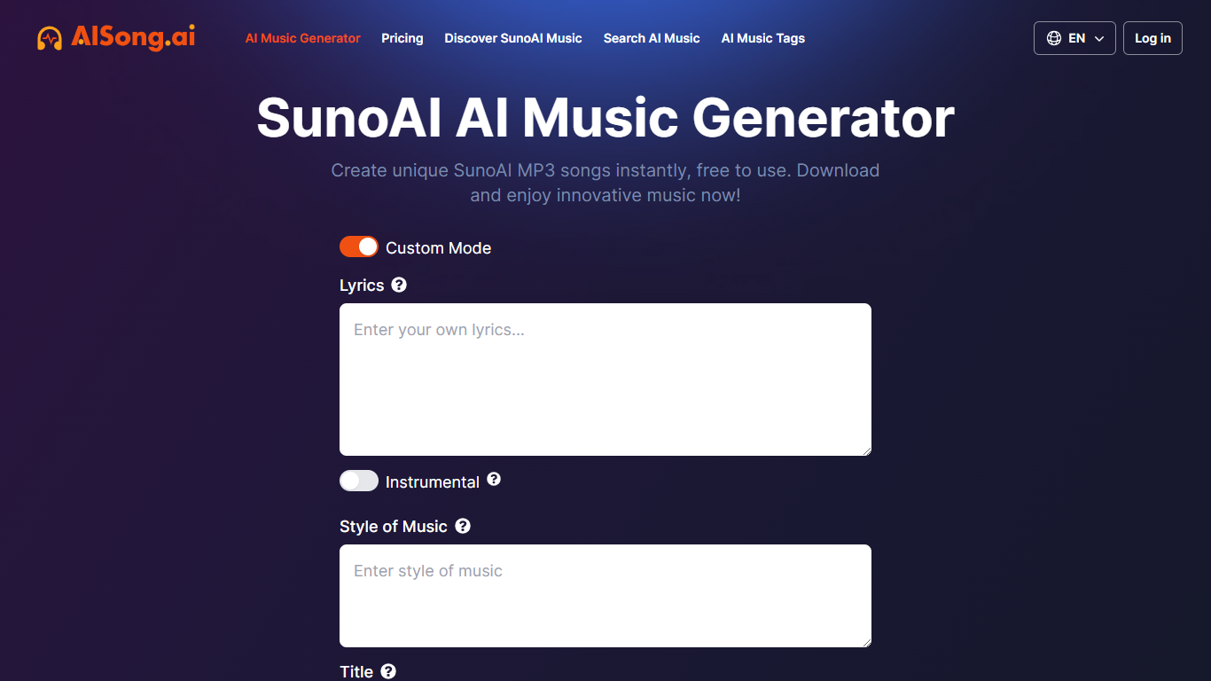Enable the Instrumental toggle
The height and width of the screenshot is (681, 1211).
coord(359,481)
